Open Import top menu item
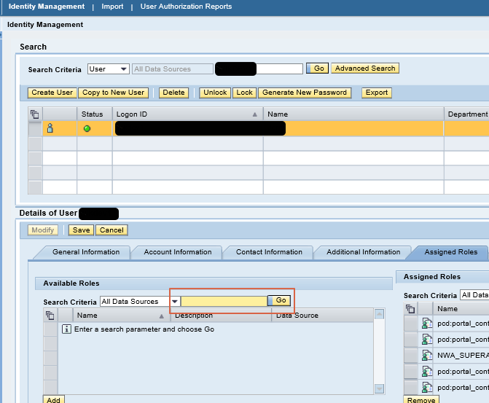 [112, 7]
